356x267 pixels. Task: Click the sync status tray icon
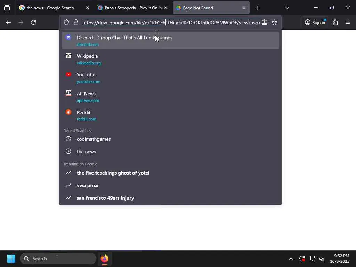tap(302, 259)
